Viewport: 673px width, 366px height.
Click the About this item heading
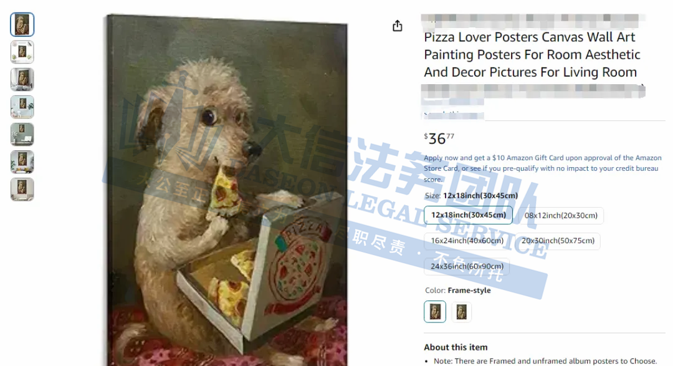click(x=456, y=347)
